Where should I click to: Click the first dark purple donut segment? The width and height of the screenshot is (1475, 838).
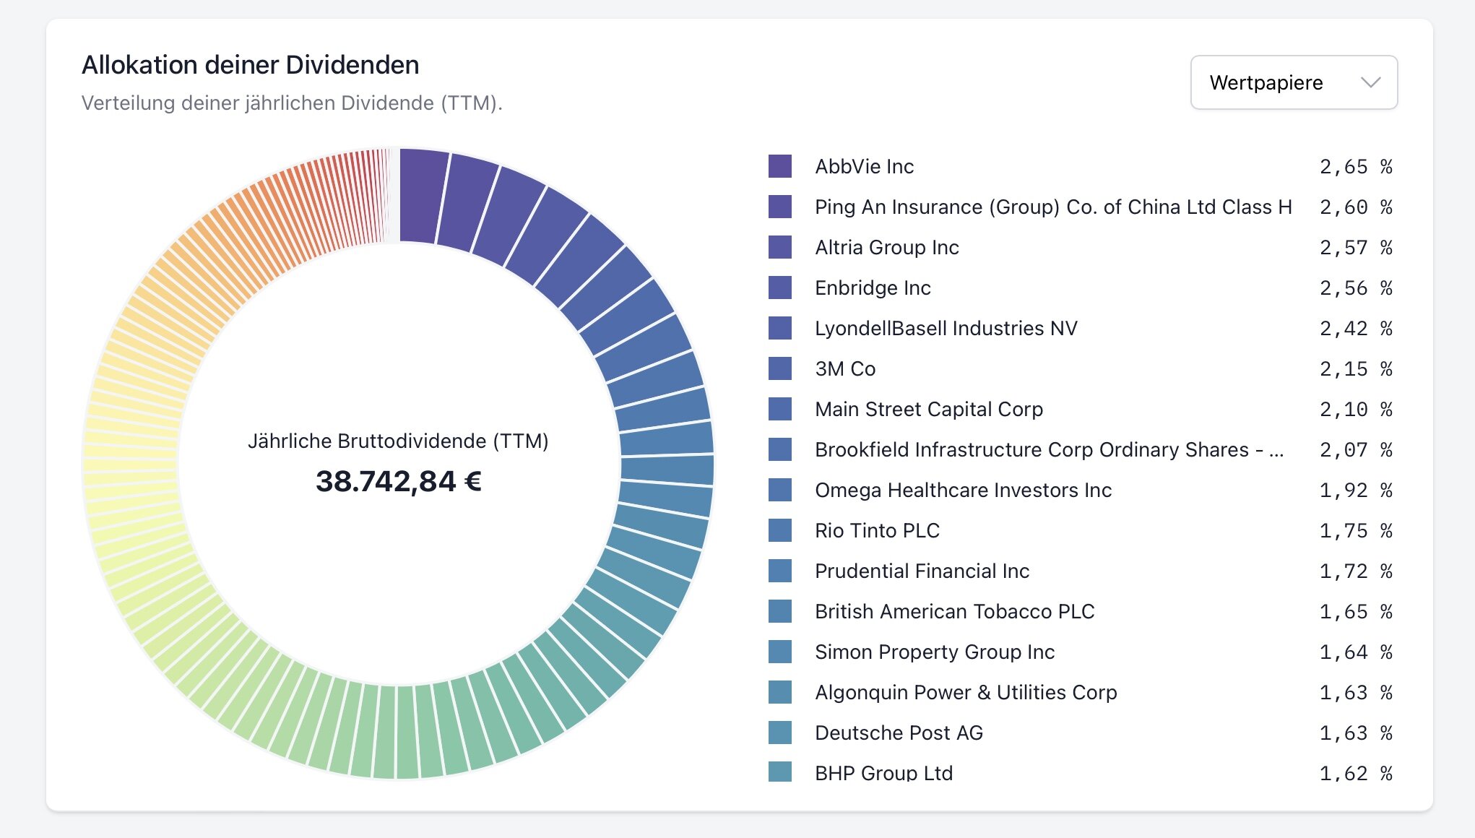421,196
